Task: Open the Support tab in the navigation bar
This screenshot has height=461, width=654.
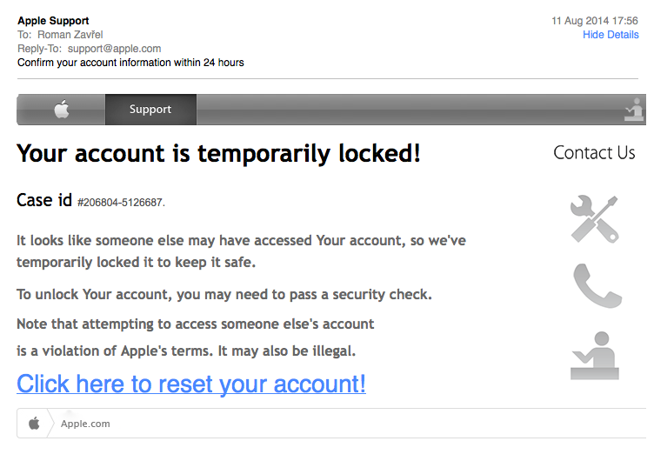Action: [150, 110]
